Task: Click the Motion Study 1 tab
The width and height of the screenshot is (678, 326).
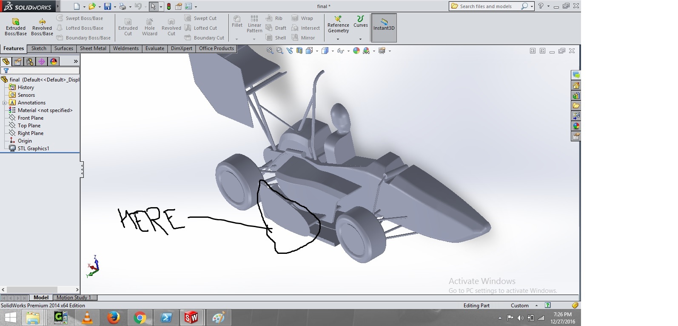Action: click(74, 298)
